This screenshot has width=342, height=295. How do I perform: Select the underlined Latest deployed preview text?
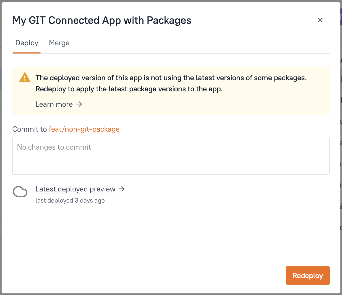(x=75, y=189)
